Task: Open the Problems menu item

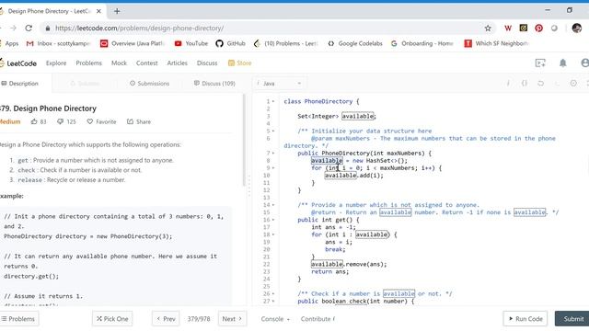Action: pyautogui.click(x=88, y=63)
